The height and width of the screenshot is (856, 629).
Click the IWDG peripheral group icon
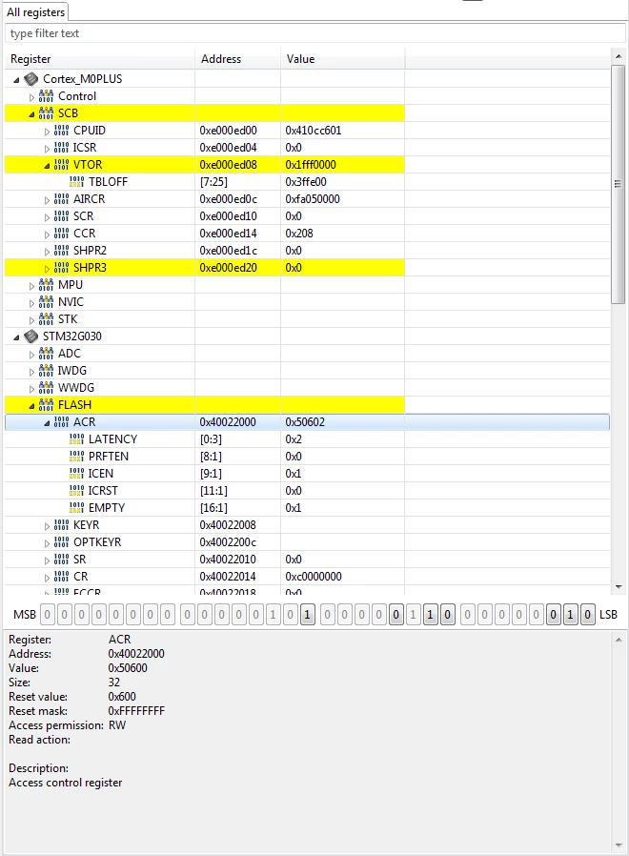[47, 371]
